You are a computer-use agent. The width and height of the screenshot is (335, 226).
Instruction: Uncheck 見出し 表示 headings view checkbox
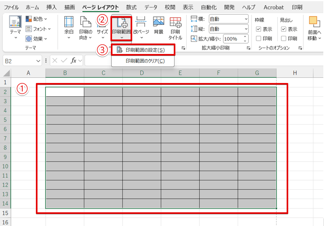tap(283, 29)
